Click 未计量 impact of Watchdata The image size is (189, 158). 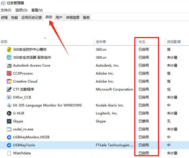(x=172, y=153)
